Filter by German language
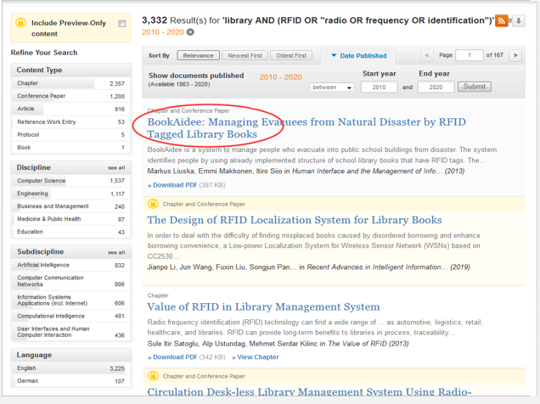Image resolution: width=540 pixels, height=404 pixels. coord(71,381)
